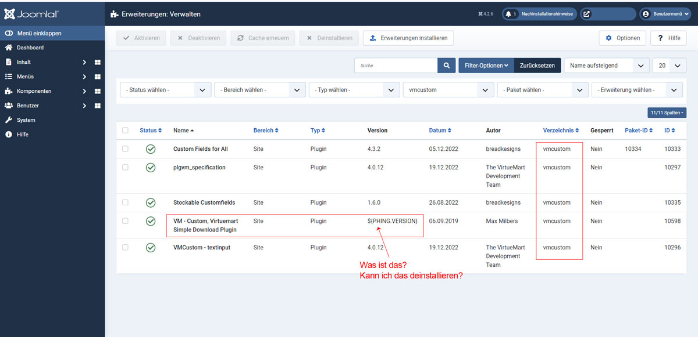The width and height of the screenshot is (698, 337).
Task: Open the Status wählen dropdown
Action: (x=165, y=90)
